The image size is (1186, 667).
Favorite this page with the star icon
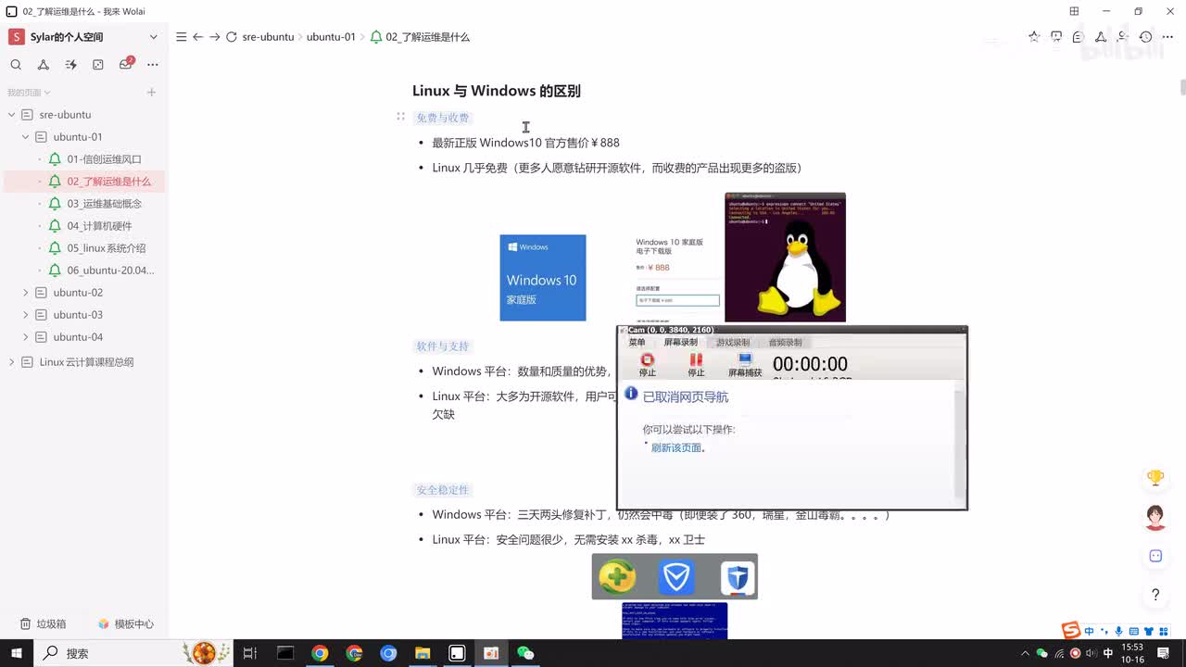pos(1034,37)
